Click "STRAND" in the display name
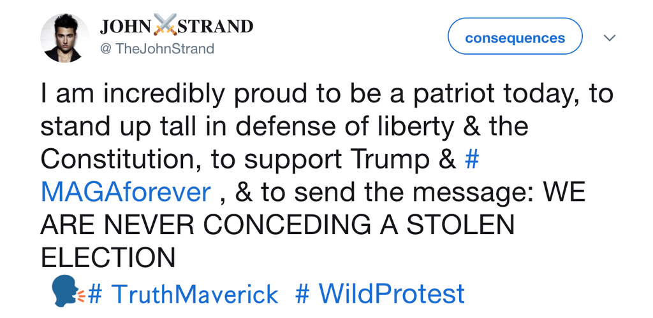The height and width of the screenshot is (318, 653). 214,27
